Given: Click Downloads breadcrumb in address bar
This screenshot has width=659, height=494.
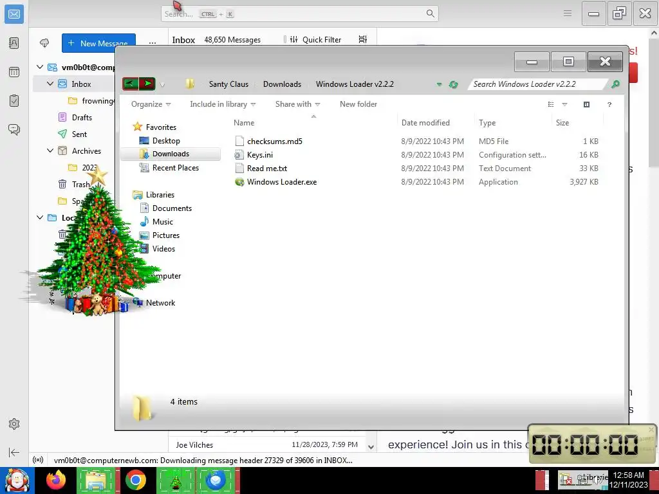Looking at the screenshot, I should pyautogui.click(x=282, y=84).
